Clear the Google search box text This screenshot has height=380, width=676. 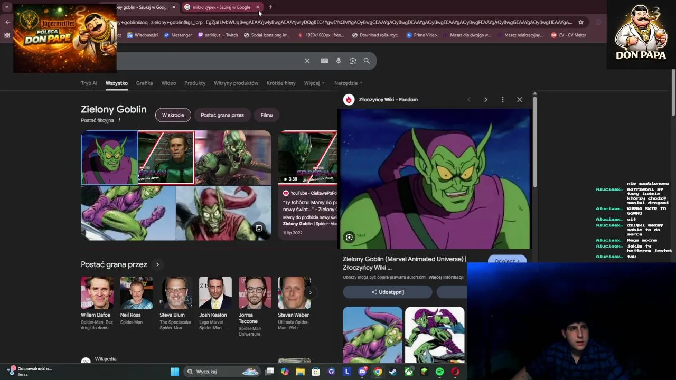(307, 61)
